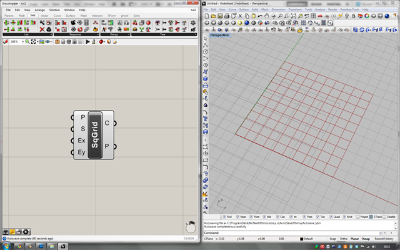400x250 pixels.
Task: Expand Grasshopper List panel dropdown
Action: (51, 34)
